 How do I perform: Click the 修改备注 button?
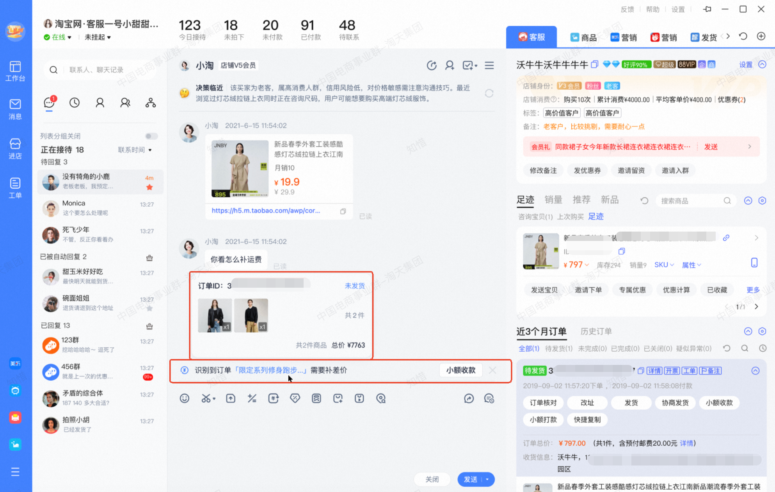coord(543,170)
